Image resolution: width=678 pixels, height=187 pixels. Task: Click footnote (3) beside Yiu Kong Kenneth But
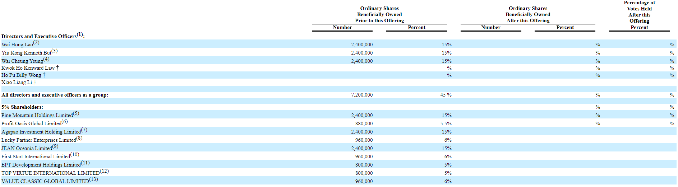54,51
